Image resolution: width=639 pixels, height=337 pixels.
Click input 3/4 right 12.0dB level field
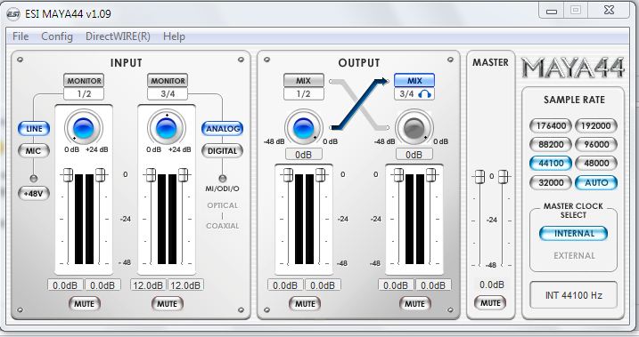click(x=185, y=285)
